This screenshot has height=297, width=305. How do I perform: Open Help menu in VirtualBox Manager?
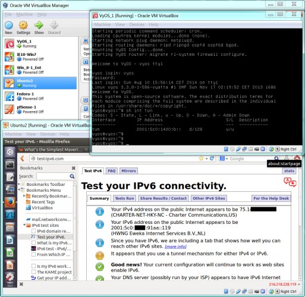(42, 14)
